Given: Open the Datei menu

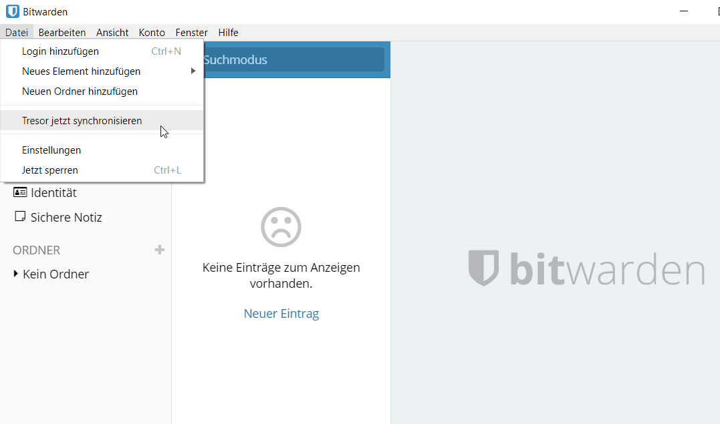Looking at the screenshot, I should tap(17, 33).
